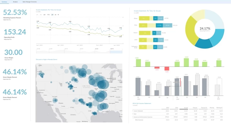Select the All time range button
The image size is (231, 130).
pos(55,15)
